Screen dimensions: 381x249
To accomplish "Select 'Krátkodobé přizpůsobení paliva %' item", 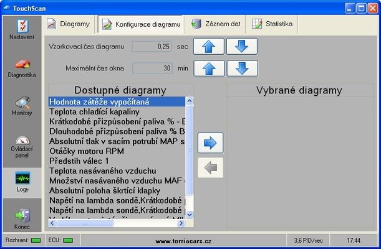I will point(117,121).
